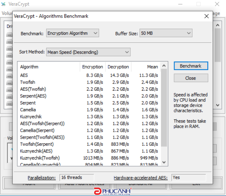The height and width of the screenshot is (196, 226).
Task: Click the results list scroll up arrow
Action: tap(164, 66)
